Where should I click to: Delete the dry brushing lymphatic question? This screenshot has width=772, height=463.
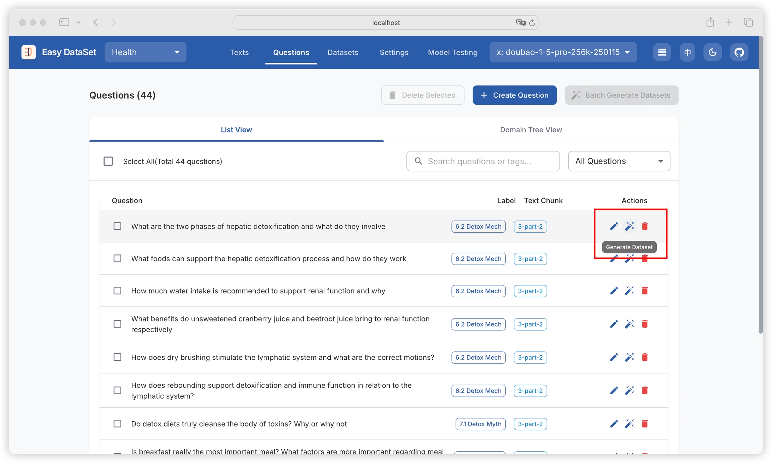click(645, 357)
